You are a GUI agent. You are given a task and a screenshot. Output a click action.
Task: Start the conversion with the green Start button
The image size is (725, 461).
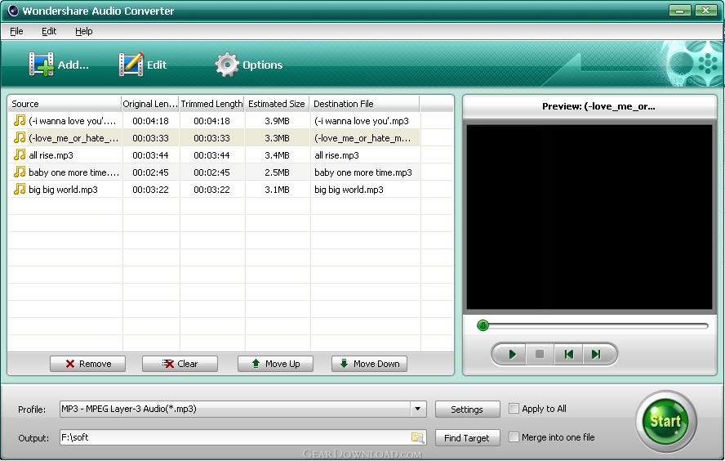[x=666, y=421]
